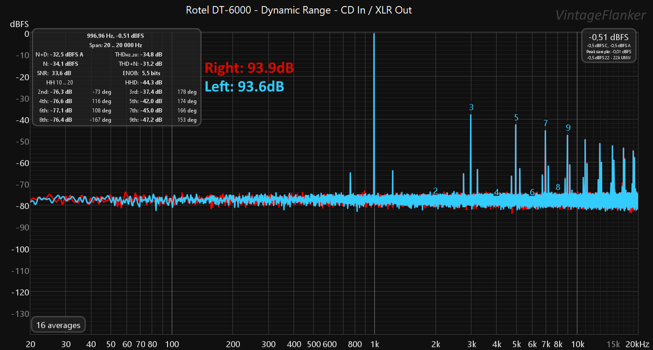653x350 pixels.
Task: Select the 2nd harmonic value -76,3 dB
Action: point(61,92)
